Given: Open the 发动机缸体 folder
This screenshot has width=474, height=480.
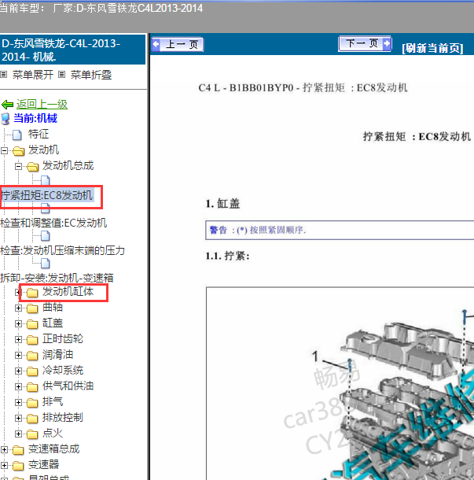Looking at the screenshot, I should (x=68, y=292).
